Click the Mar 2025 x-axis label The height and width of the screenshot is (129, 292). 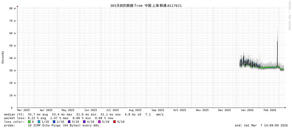(x=23, y=110)
